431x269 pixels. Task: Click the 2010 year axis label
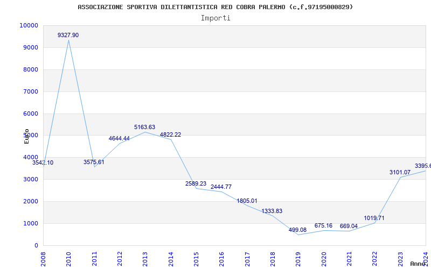[x=69, y=259]
